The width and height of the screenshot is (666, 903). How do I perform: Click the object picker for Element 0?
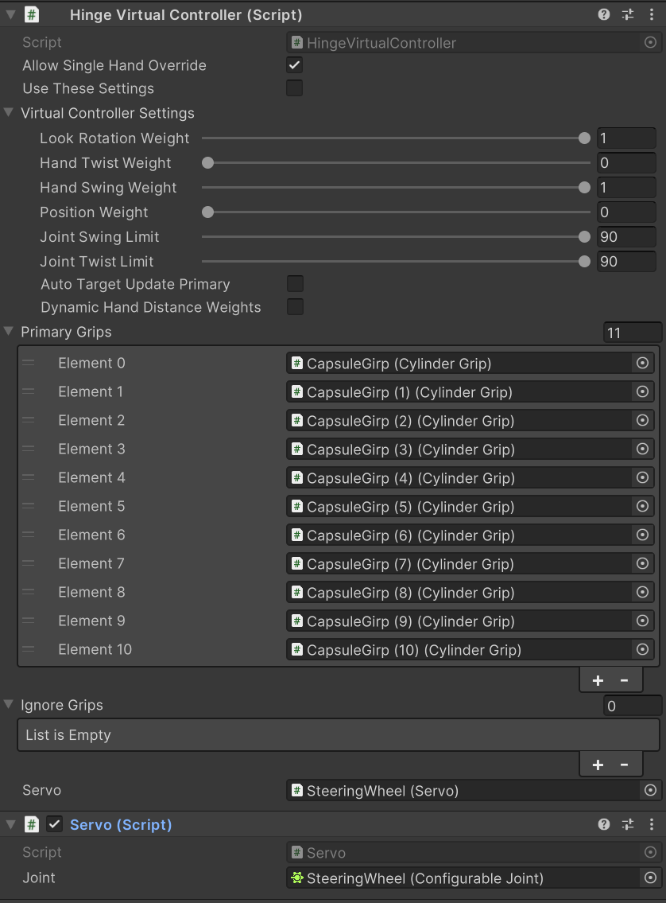pyautogui.click(x=642, y=364)
